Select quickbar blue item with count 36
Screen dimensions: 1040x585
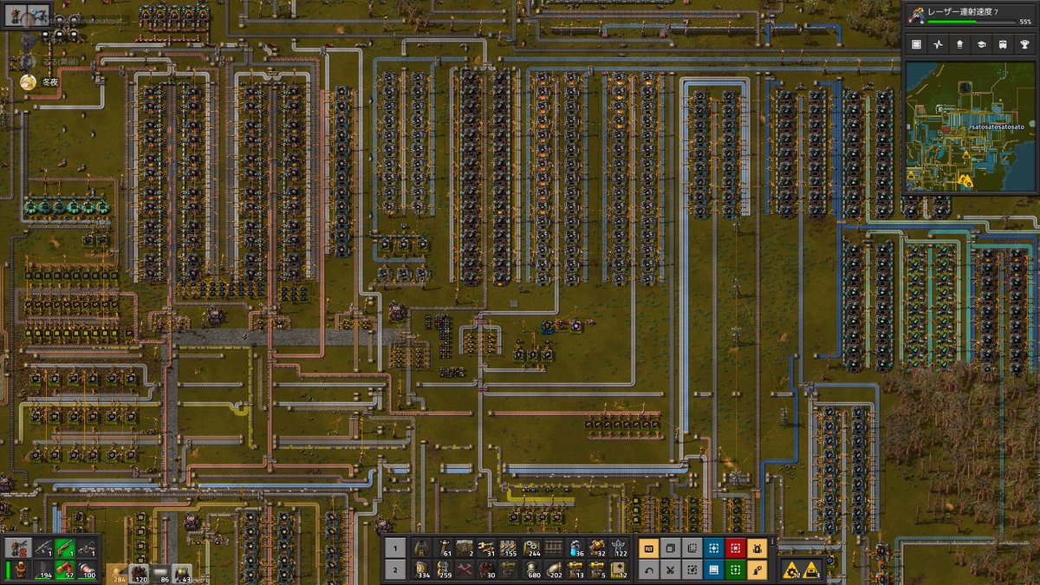(576, 548)
